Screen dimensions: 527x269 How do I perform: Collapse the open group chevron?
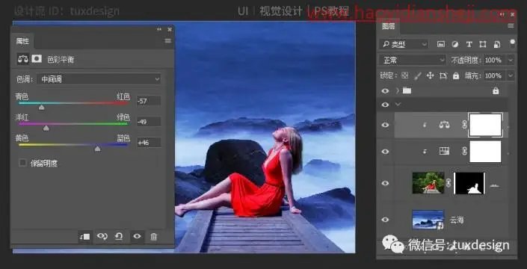point(398,105)
